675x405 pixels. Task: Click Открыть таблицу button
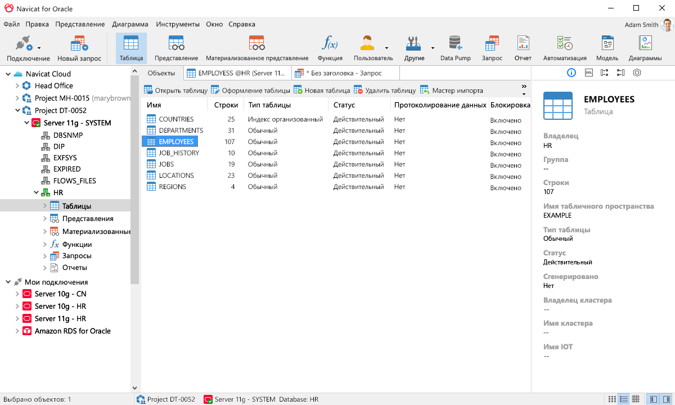tap(175, 91)
